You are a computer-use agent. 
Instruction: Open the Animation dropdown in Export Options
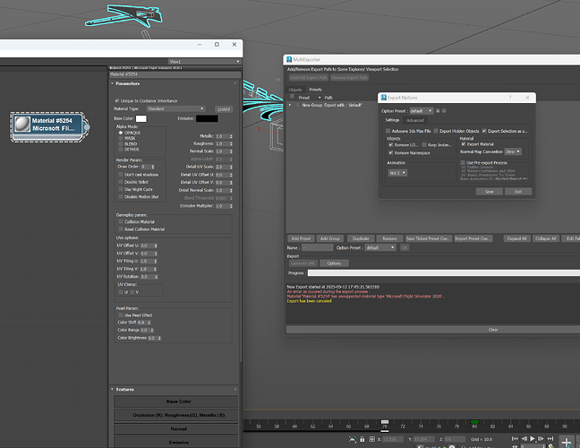(x=397, y=173)
